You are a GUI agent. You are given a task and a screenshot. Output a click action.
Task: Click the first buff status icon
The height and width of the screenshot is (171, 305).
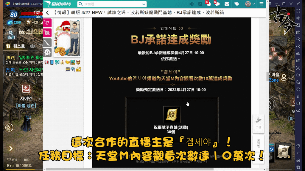pos(22,31)
